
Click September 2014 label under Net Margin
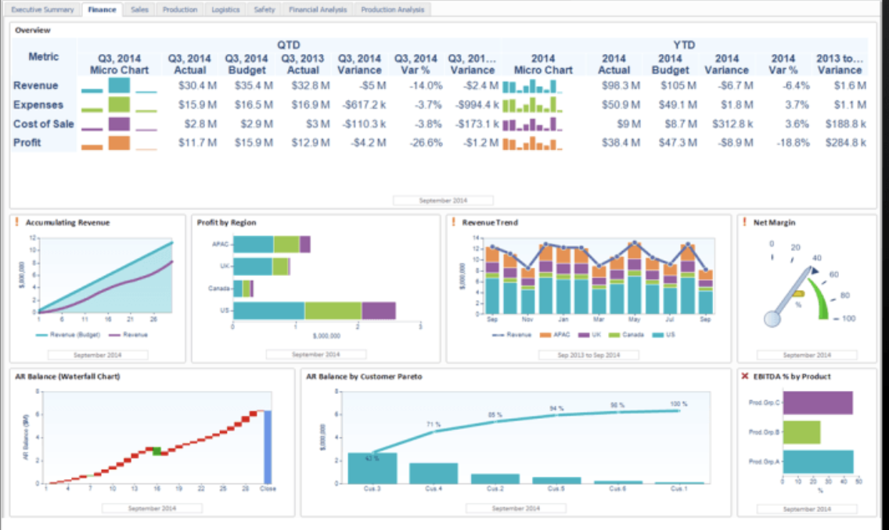[x=807, y=355]
